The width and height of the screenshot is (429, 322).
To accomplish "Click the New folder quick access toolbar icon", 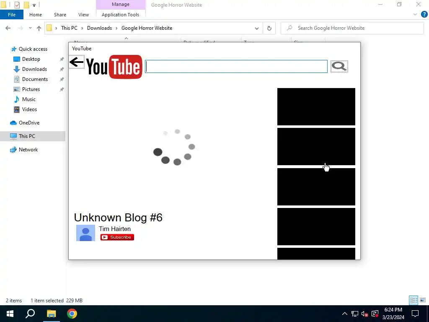I will [26, 5].
